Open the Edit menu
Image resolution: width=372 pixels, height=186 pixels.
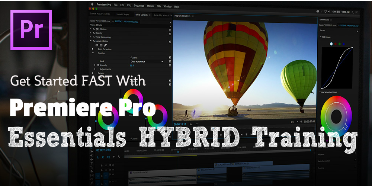pyautogui.click(x=122, y=5)
